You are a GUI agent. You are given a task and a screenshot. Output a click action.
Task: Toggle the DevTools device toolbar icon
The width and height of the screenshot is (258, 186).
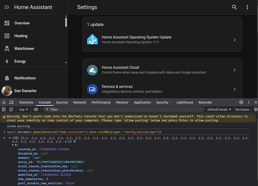11,103
